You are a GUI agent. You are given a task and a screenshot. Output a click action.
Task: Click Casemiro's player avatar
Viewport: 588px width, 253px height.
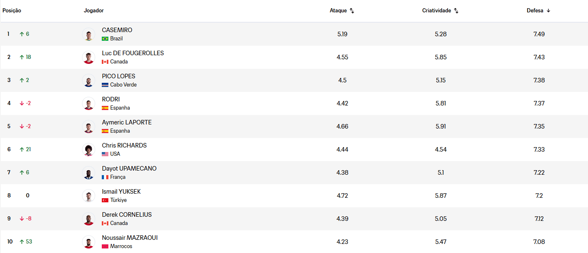click(89, 34)
